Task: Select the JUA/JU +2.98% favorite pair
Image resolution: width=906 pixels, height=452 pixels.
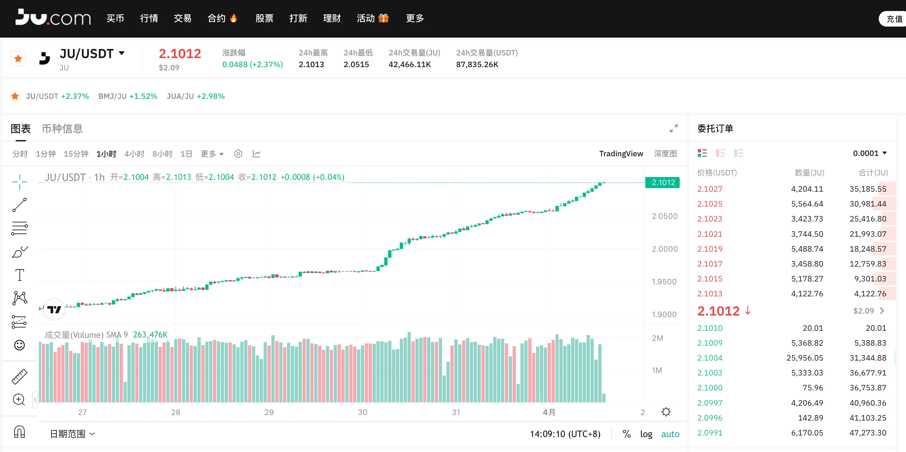Action: (x=196, y=96)
